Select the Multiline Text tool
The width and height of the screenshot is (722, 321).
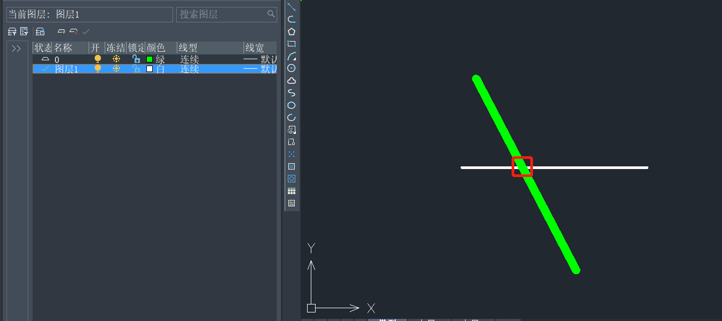point(292,203)
